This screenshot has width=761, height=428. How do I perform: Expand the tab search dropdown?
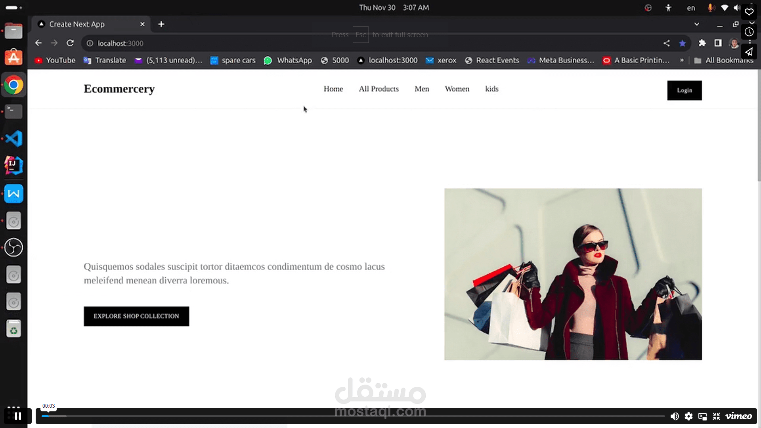coord(697,24)
